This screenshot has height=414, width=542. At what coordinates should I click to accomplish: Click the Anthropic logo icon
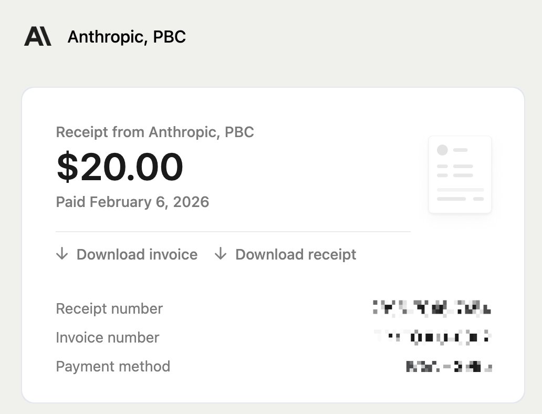37,37
